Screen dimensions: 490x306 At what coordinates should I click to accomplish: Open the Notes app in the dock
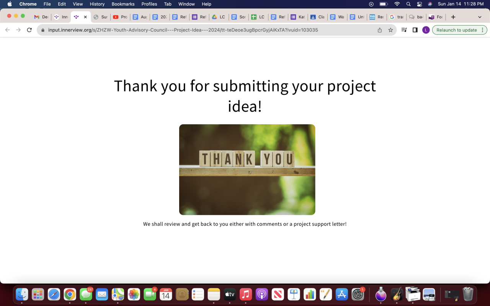(x=214, y=295)
